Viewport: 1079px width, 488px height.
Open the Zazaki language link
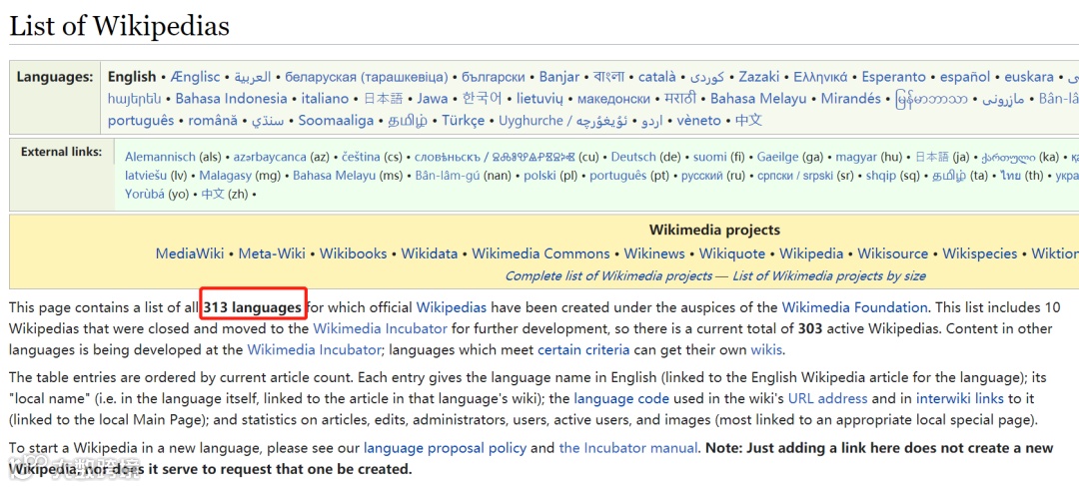(759, 77)
